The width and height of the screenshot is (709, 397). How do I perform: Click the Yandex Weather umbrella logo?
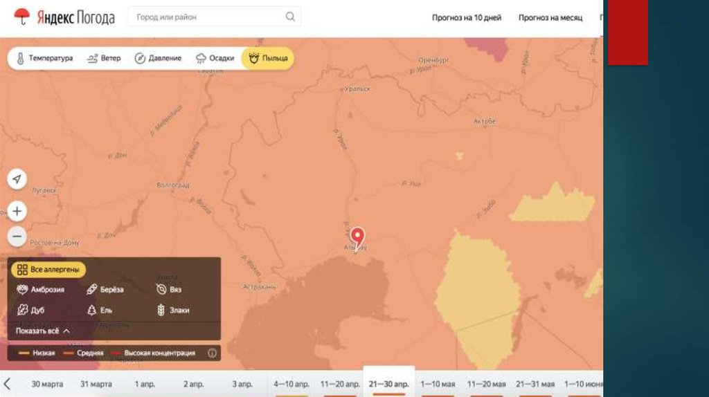pos(21,17)
